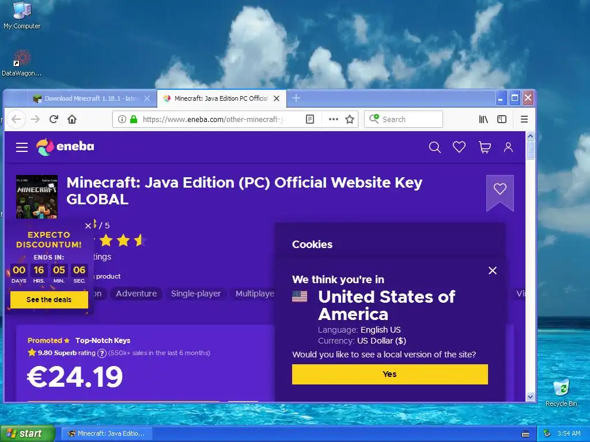The width and height of the screenshot is (590, 442).
Task: Select Minecraft: Java Editio... taskbar button
Action: click(107, 433)
